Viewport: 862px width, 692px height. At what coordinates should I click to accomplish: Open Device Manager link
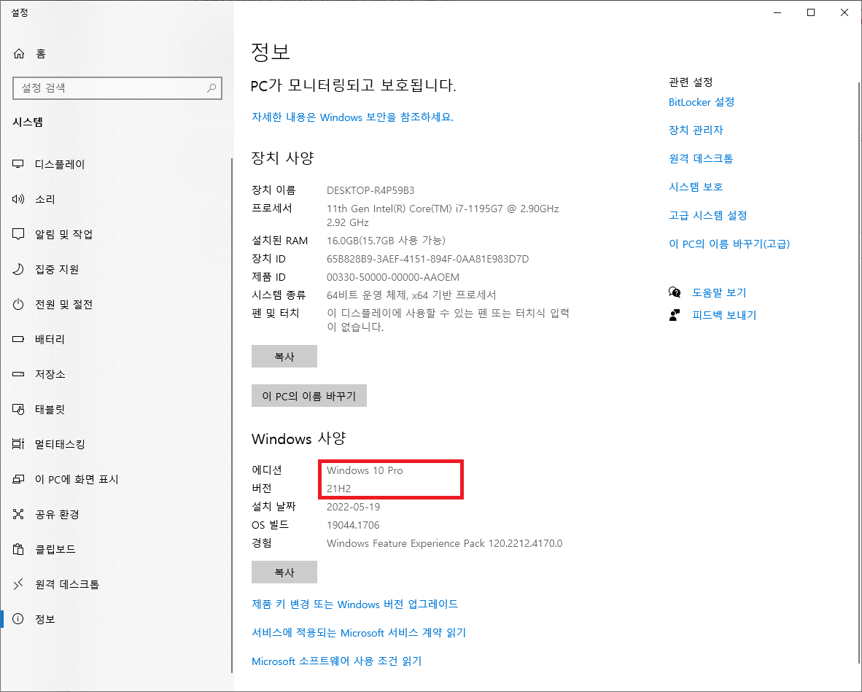[x=695, y=131]
